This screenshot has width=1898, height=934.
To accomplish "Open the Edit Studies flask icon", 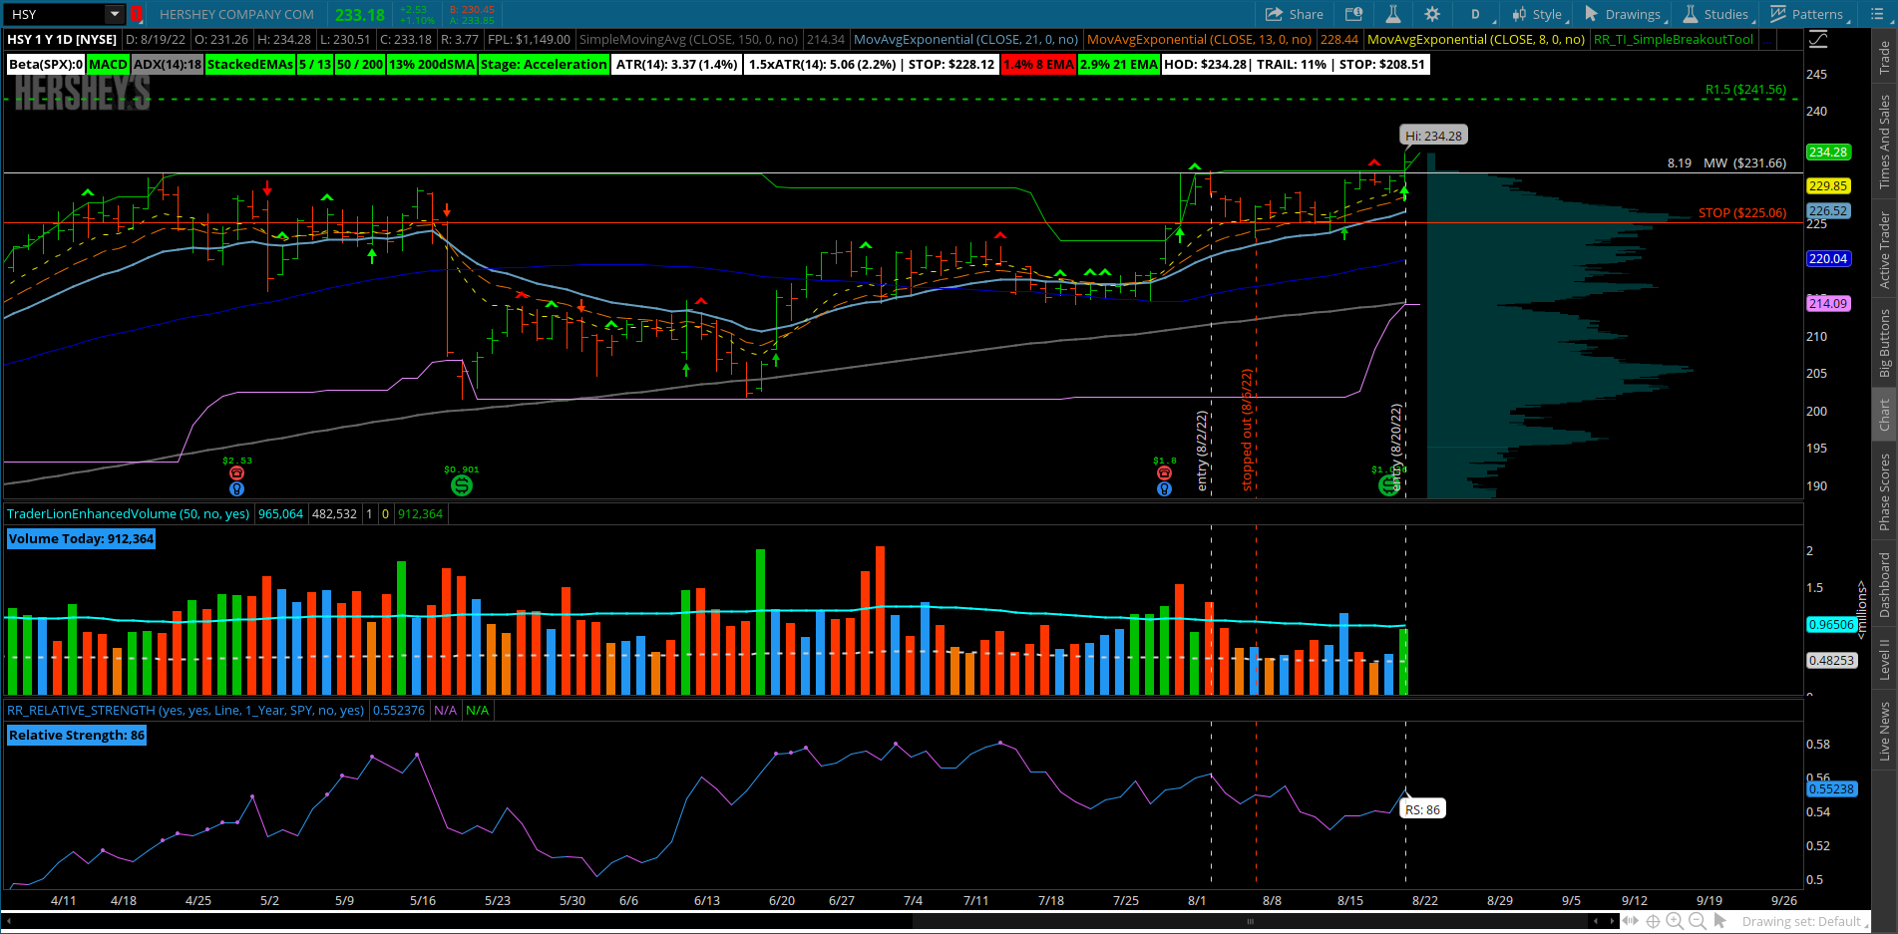I will tap(1393, 14).
